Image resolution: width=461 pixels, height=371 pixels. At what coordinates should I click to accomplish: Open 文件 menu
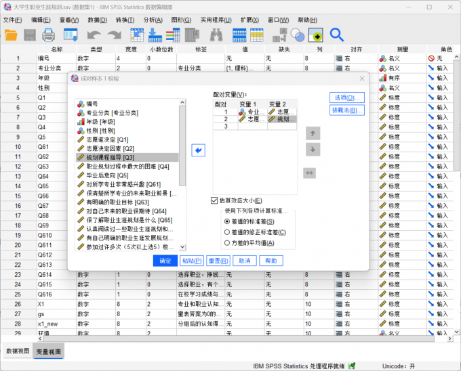[x=12, y=20]
